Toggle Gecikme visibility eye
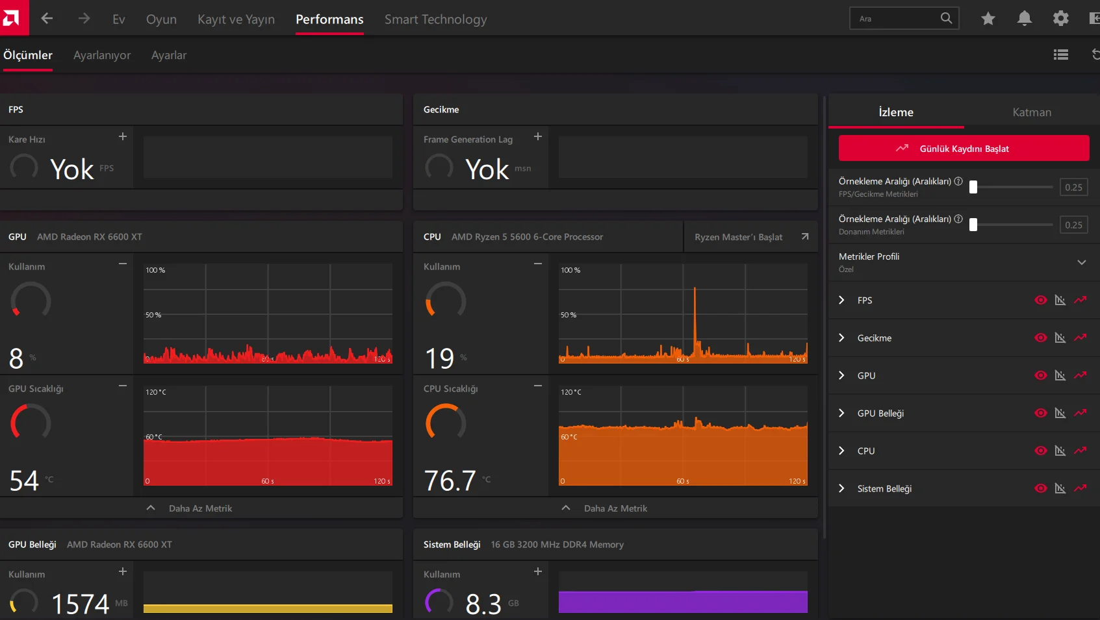The image size is (1100, 620). coord(1041,338)
